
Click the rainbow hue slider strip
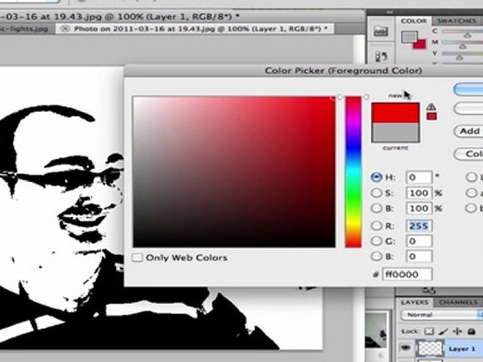point(353,171)
